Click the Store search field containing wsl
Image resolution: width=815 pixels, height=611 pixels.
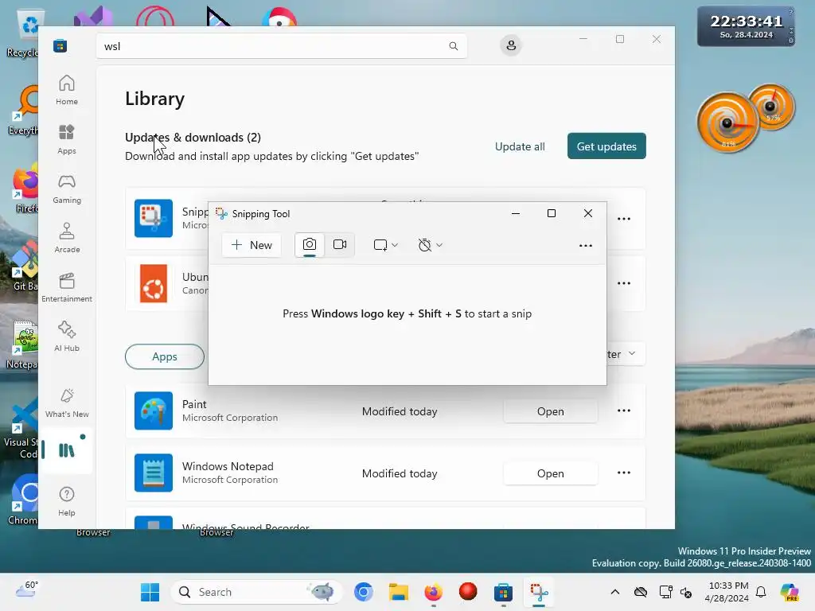281,45
